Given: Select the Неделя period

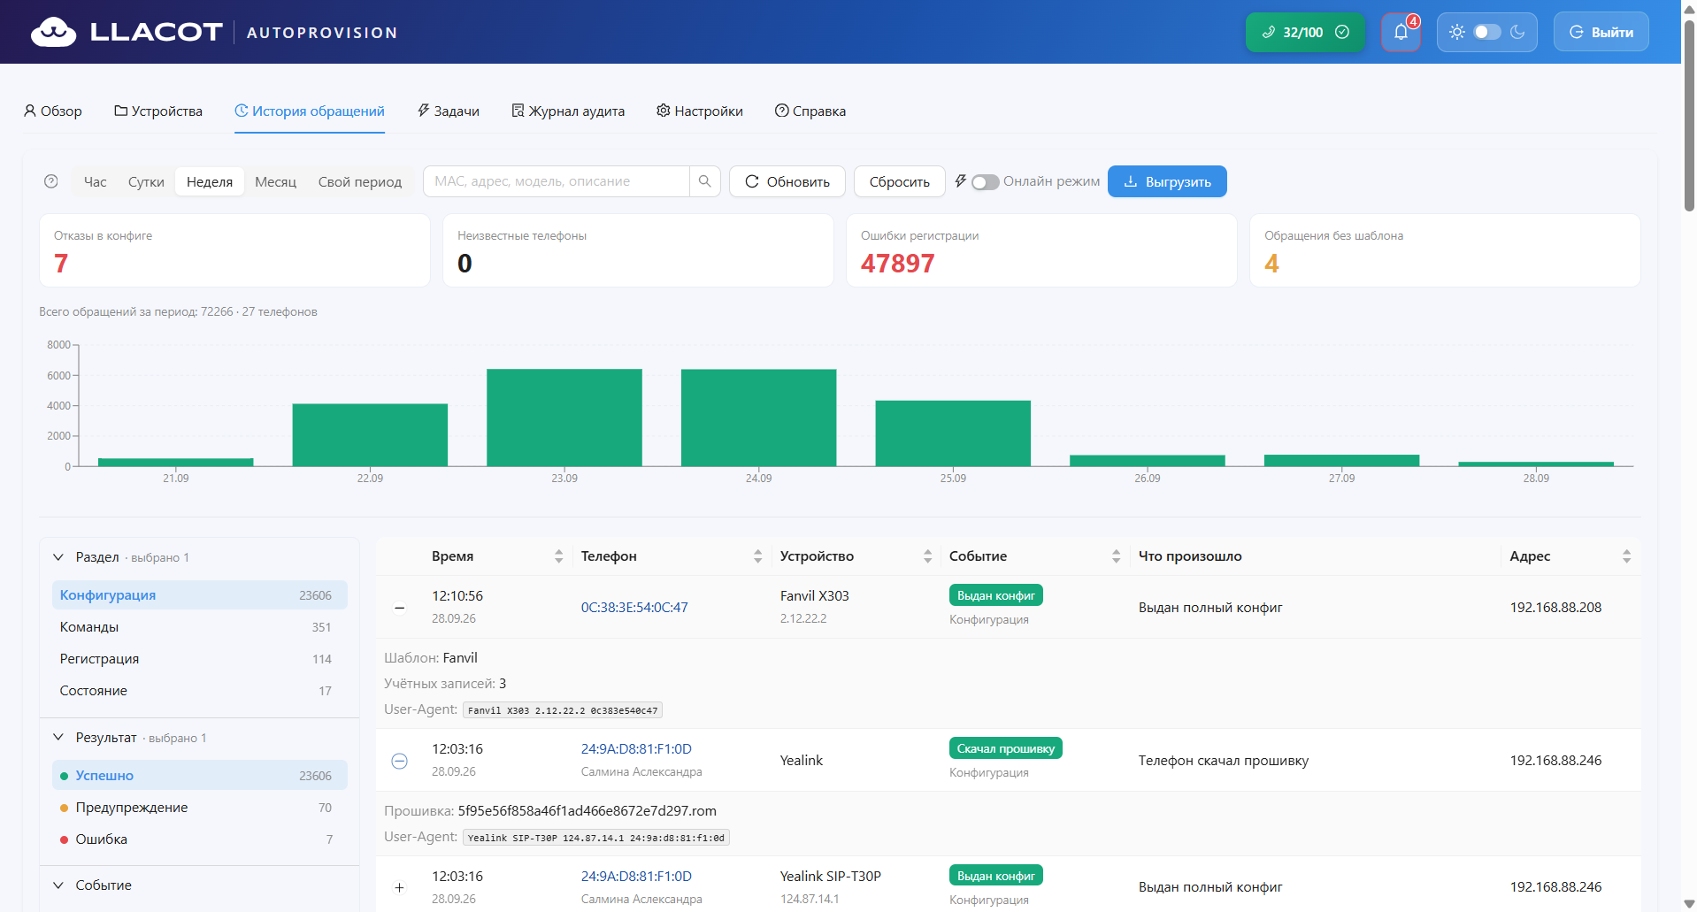Looking at the screenshot, I should tap(210, 181).
